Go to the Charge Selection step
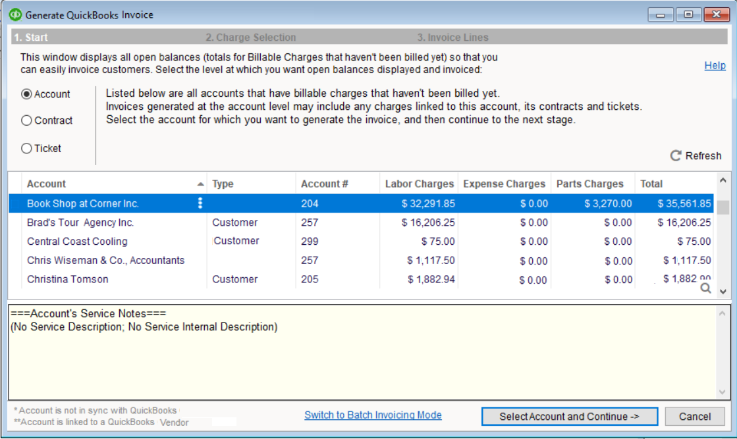The image size is (737, 439). pos(250,38)
